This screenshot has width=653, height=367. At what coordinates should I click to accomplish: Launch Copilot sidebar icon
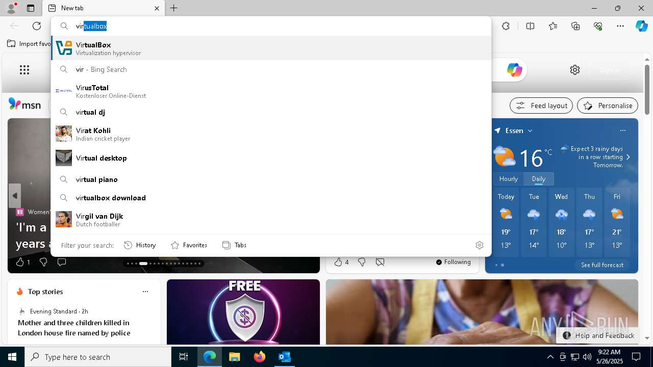point(641,26)
